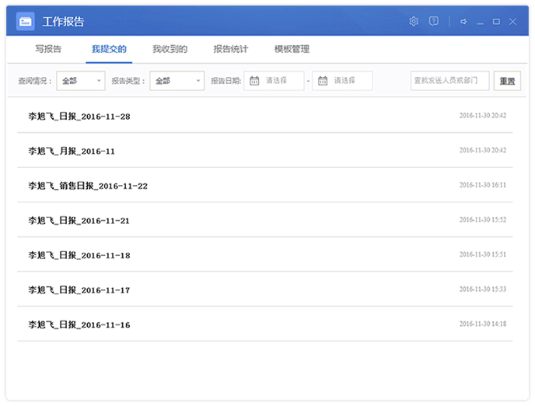Open report 李旭飞_日报_2016-11-18
Viewport: 535px width, 406px height.
(264, 255)
